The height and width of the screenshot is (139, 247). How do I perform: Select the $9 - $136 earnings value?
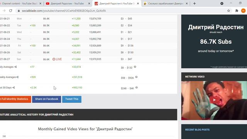point(127,46)
